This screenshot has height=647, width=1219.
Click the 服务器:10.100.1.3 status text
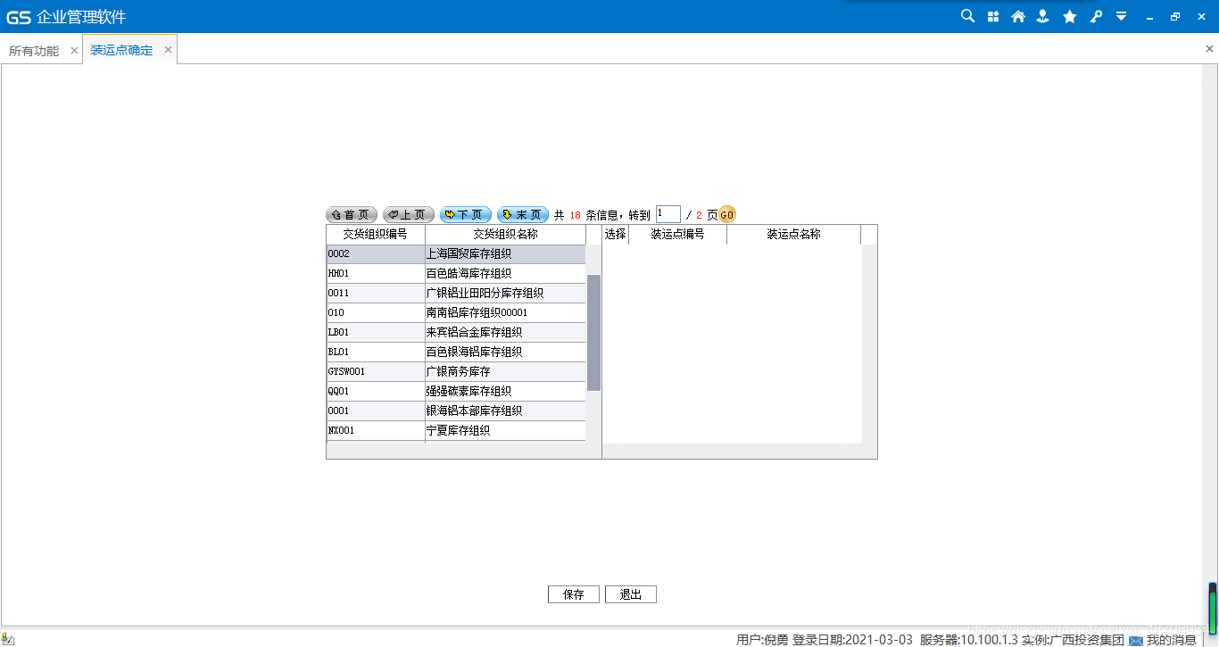969,640
